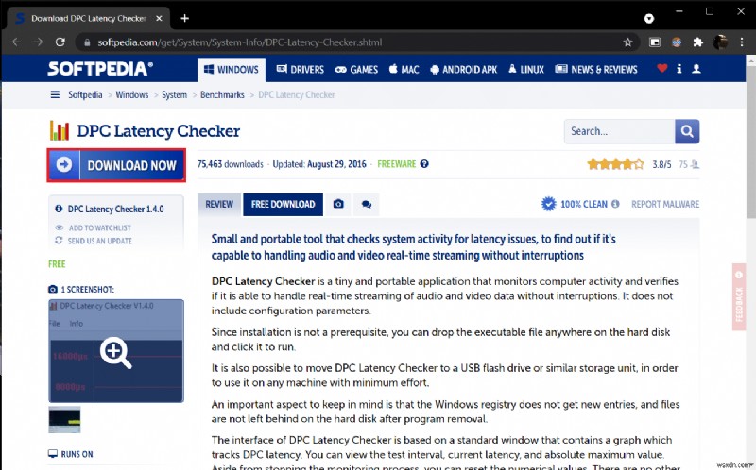The height and width of the screenshot is (470, 756).
Task: Open the Extensions puzzle icon
Action: click(697, 42)
